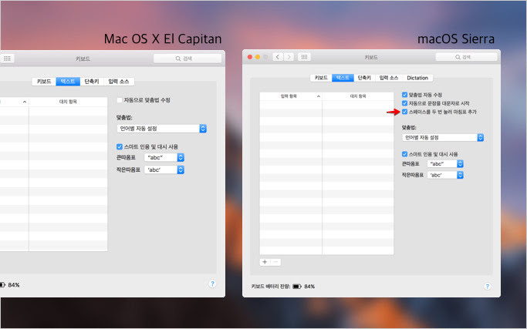Click 84% battery value in Sierra window
This screenshot has width=527, height=329.
309,287
